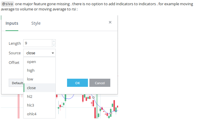Click the moving average line marker on chart
202x124 pixels.
pos(93,97)
